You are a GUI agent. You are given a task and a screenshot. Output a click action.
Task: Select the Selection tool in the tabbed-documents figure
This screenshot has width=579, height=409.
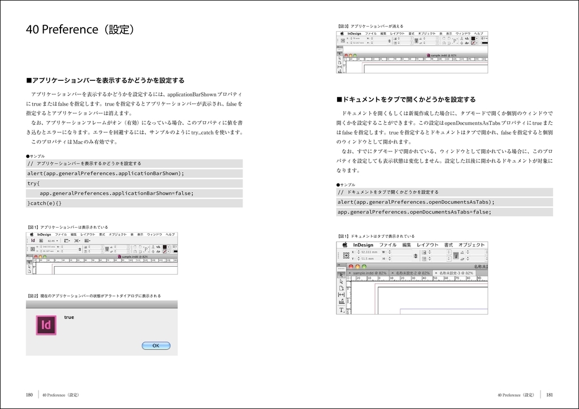(341, 275)
